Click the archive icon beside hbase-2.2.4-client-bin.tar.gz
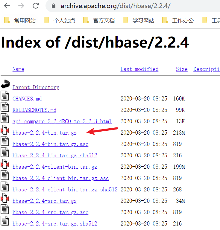The width and height of the screenshot is (220, 230). pyautogui.click(x=5, y=164)
